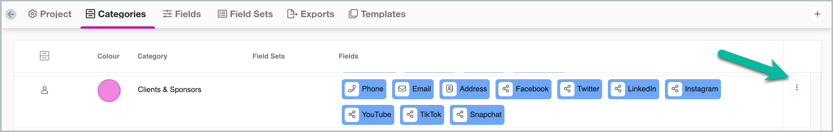
Task: Click the YouTube share icon
Action: pyautogui.click(x=352, y=115)
